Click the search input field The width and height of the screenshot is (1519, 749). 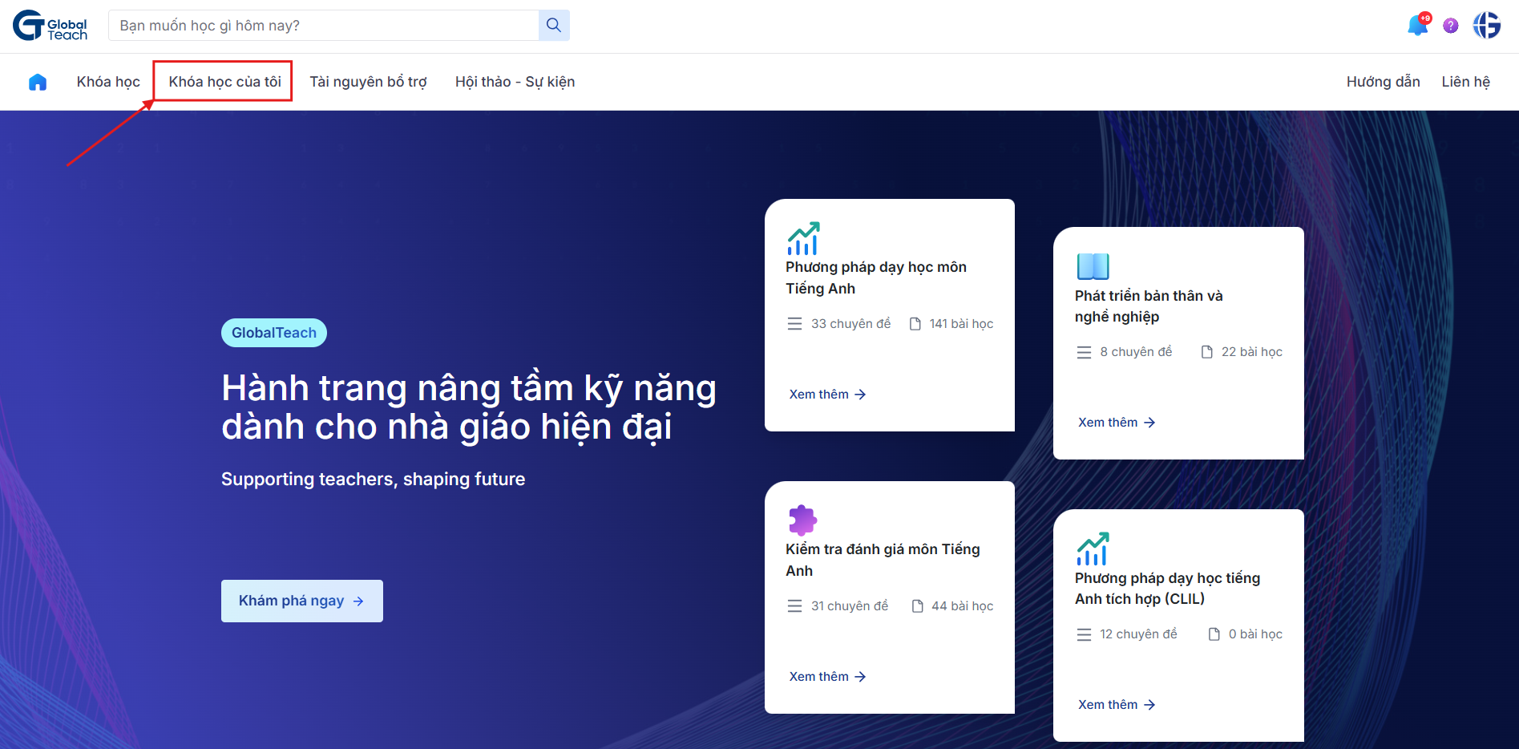pyautogui.click(x=321, y=25)
